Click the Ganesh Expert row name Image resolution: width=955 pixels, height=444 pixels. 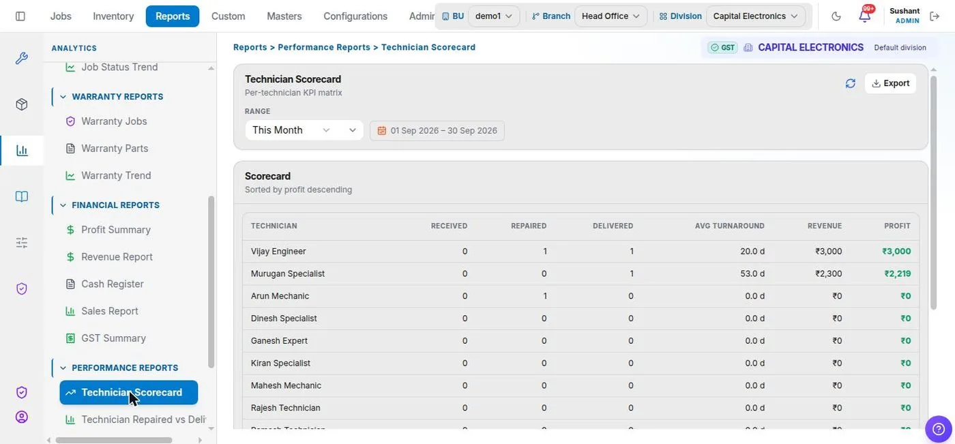279,341
